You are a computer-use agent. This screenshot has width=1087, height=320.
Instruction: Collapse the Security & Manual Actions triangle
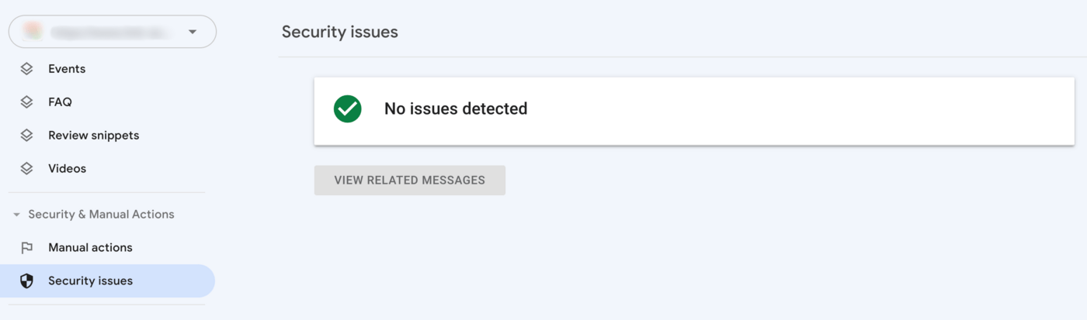click(16, 215)
